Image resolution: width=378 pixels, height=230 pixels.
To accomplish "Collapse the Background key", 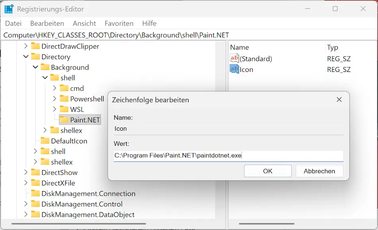I will click(x=35, y=67).
